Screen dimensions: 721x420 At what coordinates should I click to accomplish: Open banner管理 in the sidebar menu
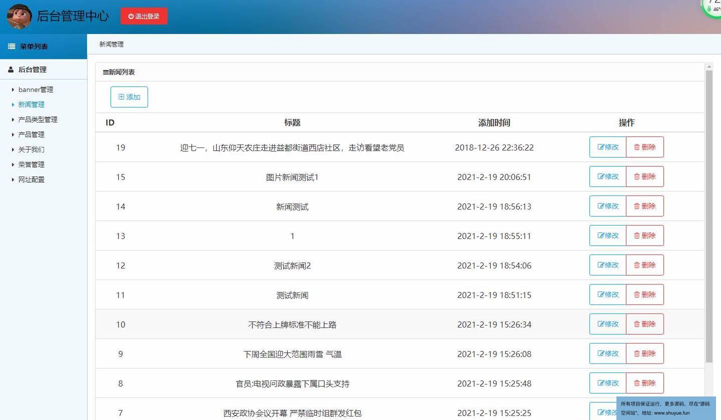coord(36,89)
